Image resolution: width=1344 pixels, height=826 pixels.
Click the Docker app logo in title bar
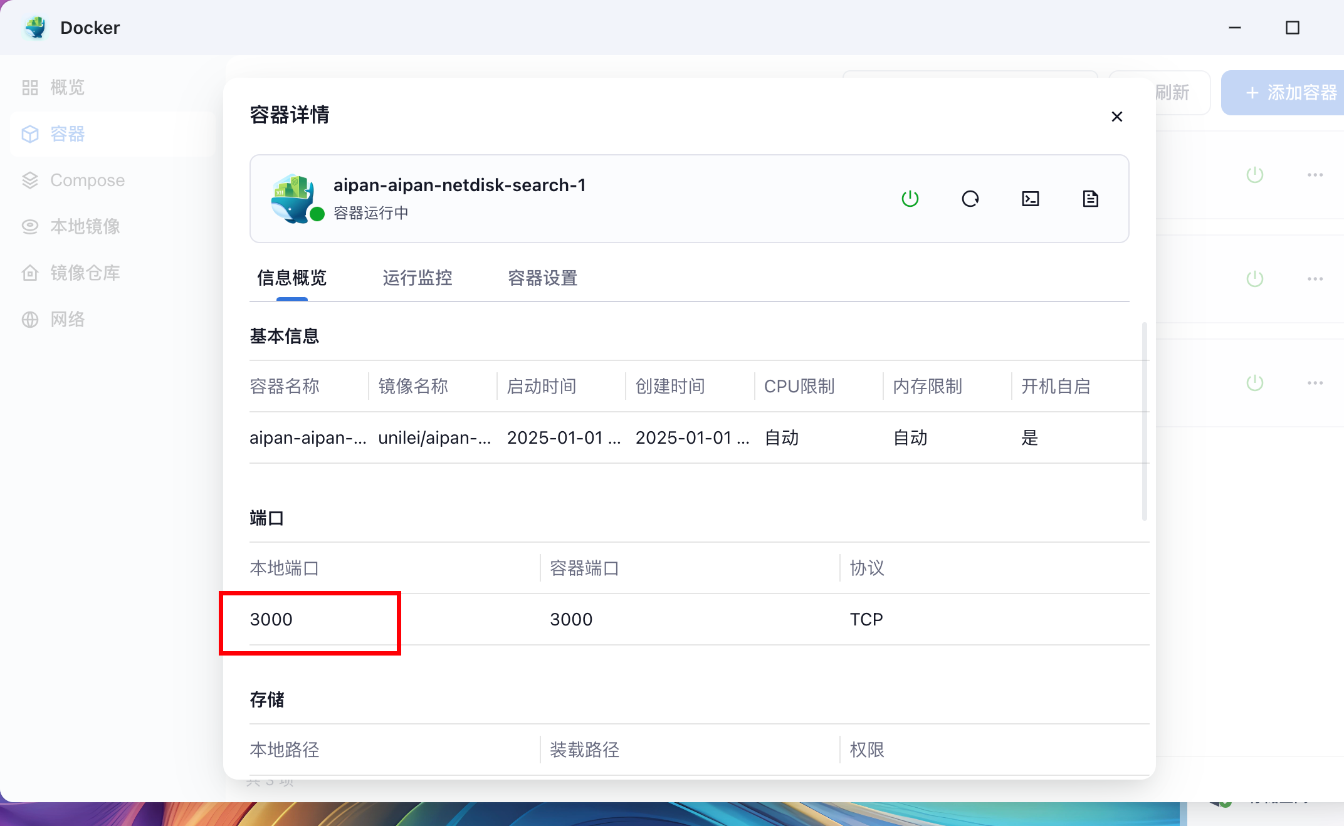pos(36,28)
